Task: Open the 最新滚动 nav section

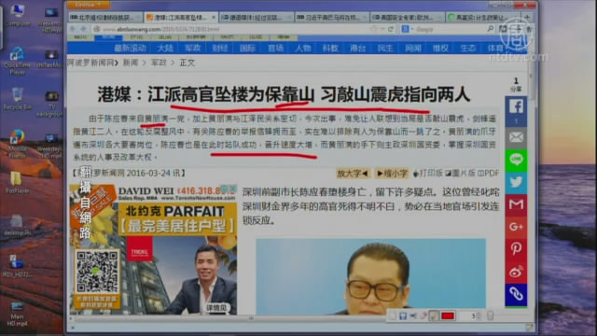Action: point(130,48)
